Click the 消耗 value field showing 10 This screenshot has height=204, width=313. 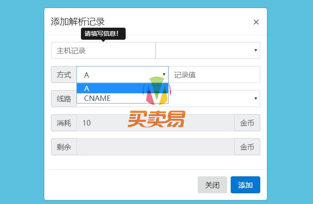coord(156,123)
